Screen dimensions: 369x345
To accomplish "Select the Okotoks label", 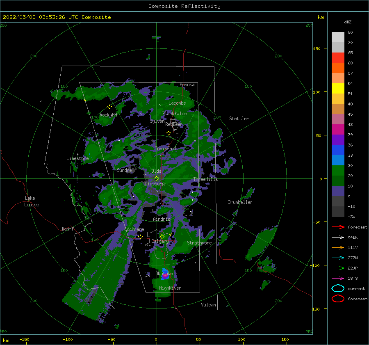I will click(164, 274).
